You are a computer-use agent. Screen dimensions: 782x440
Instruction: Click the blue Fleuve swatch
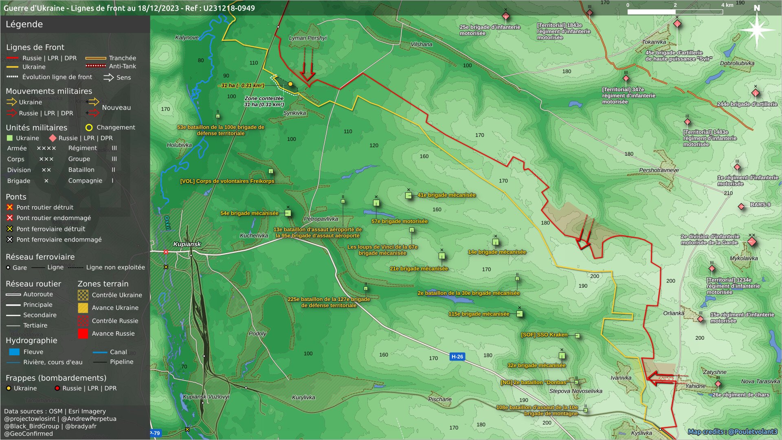coord(14,352)
